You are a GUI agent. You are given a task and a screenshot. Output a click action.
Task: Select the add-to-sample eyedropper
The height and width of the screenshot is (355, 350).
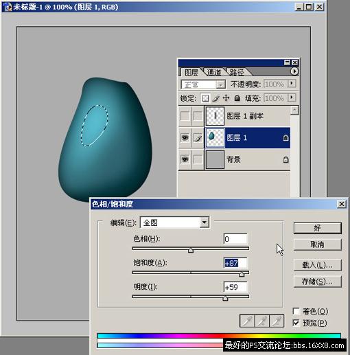[262, 321]
